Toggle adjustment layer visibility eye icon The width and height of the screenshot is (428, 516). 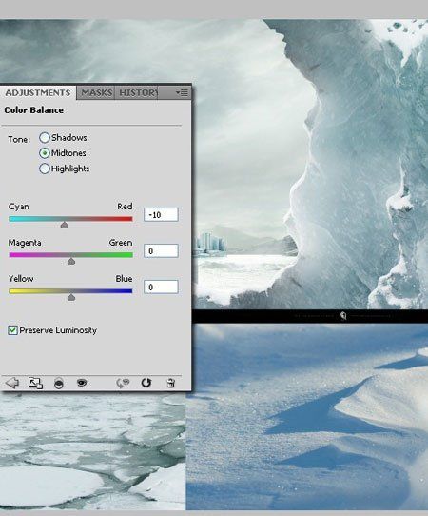(81, 383)
